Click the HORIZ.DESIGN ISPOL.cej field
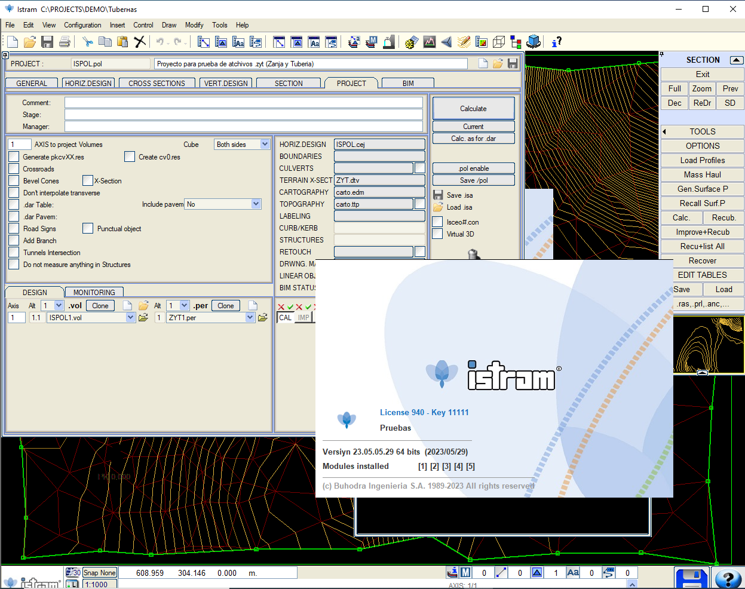This screenshot has width=745, height=589. 379,144
